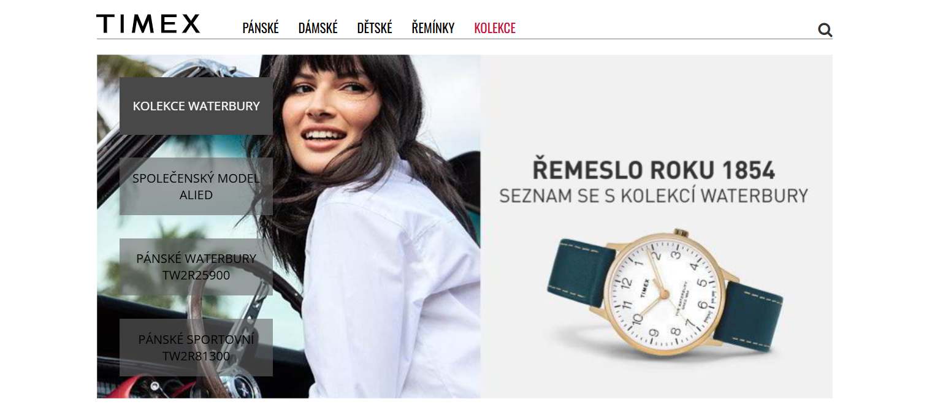Click the SEZNAM SE S KOLEKCÍ WATERBURY subtitle
The height and width of the screenshot is (407, 951).
[654, 196]
